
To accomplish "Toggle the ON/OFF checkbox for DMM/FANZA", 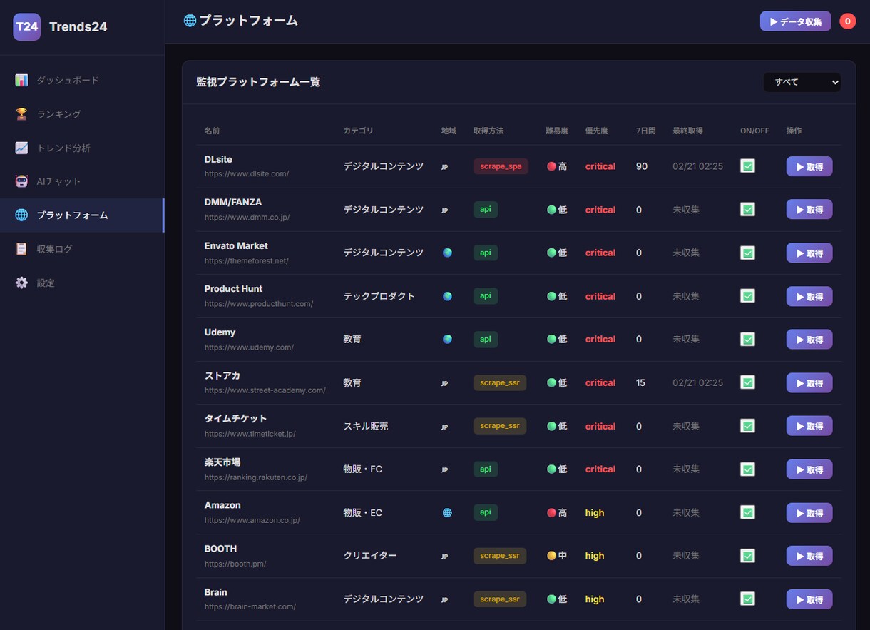I will [x=747, y=210].
